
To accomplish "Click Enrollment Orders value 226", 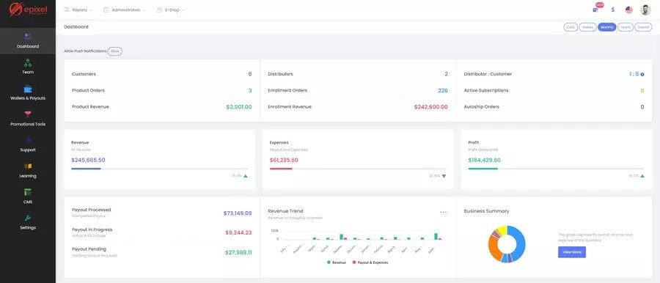I will click(x=443, y=90).
